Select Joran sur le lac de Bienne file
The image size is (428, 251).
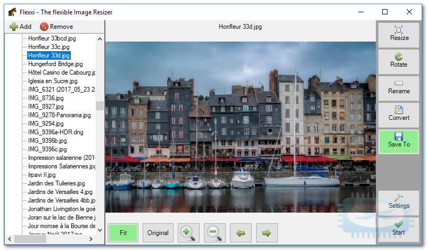(x=61, y=217)
